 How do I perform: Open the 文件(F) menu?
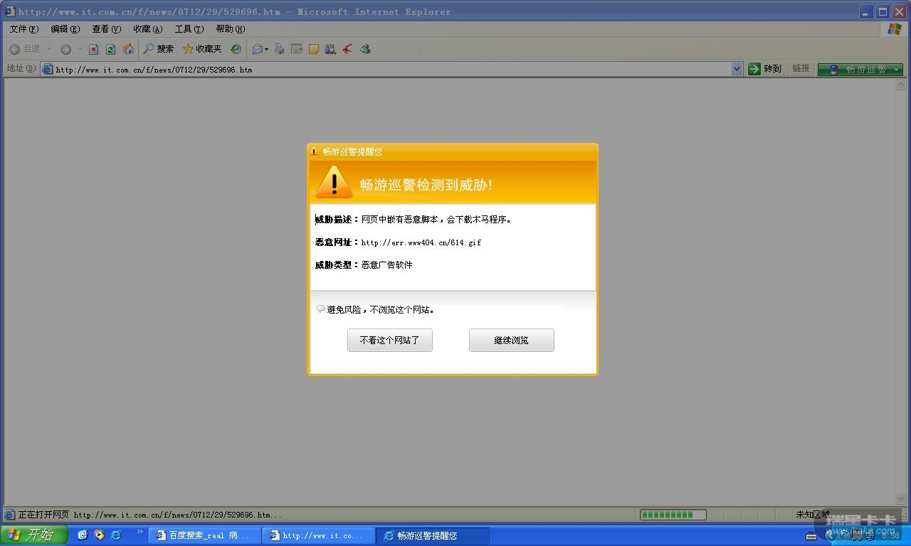coord(24,29)
